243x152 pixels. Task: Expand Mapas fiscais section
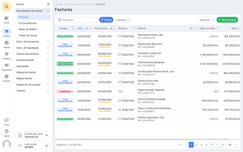33,78
